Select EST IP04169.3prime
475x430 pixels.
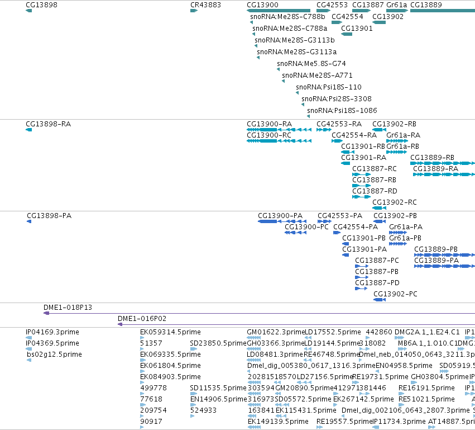coord(52,332)
